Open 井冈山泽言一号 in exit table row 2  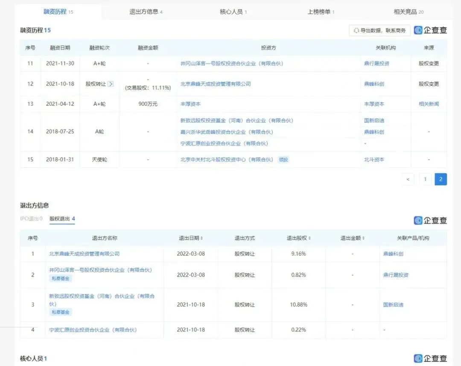click(100, 270)
